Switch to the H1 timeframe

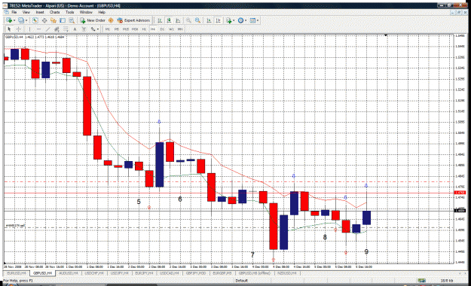[x=144, y=29]
